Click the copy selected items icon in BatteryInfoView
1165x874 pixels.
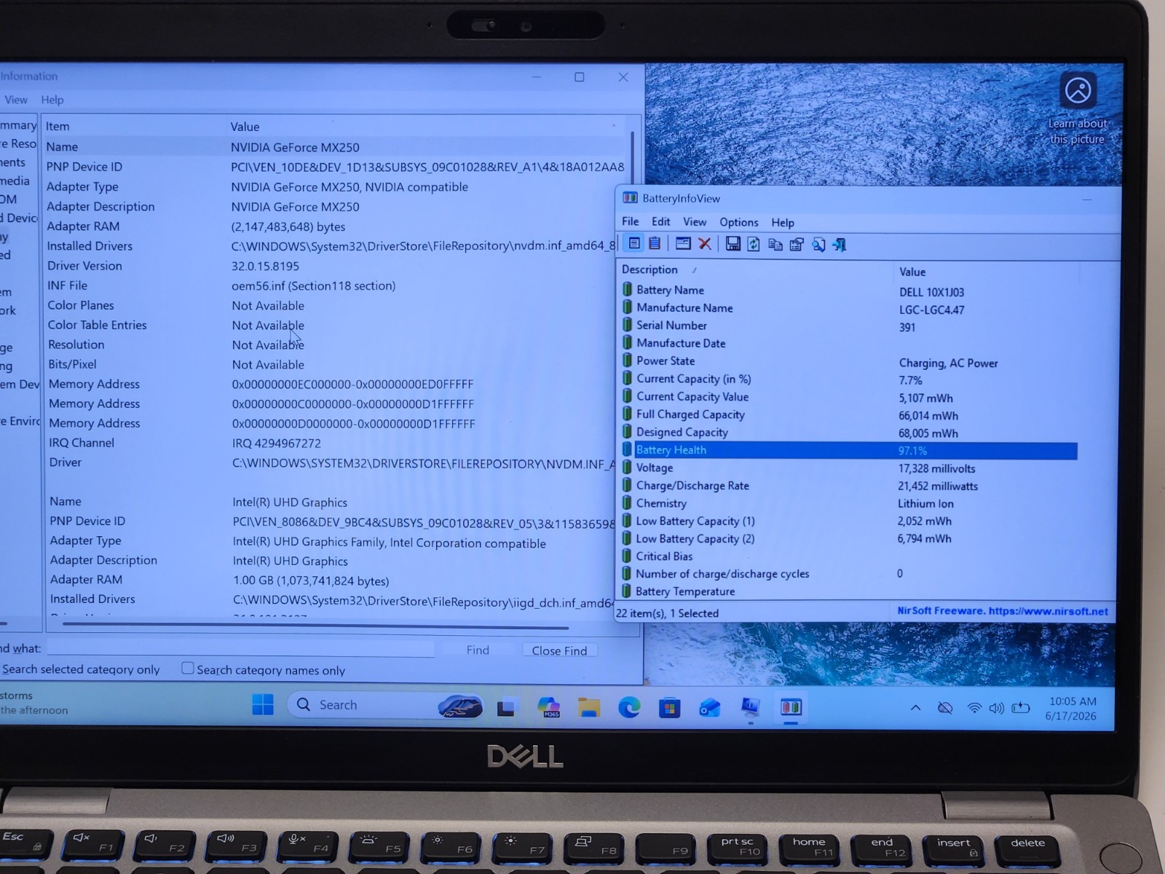775,245
